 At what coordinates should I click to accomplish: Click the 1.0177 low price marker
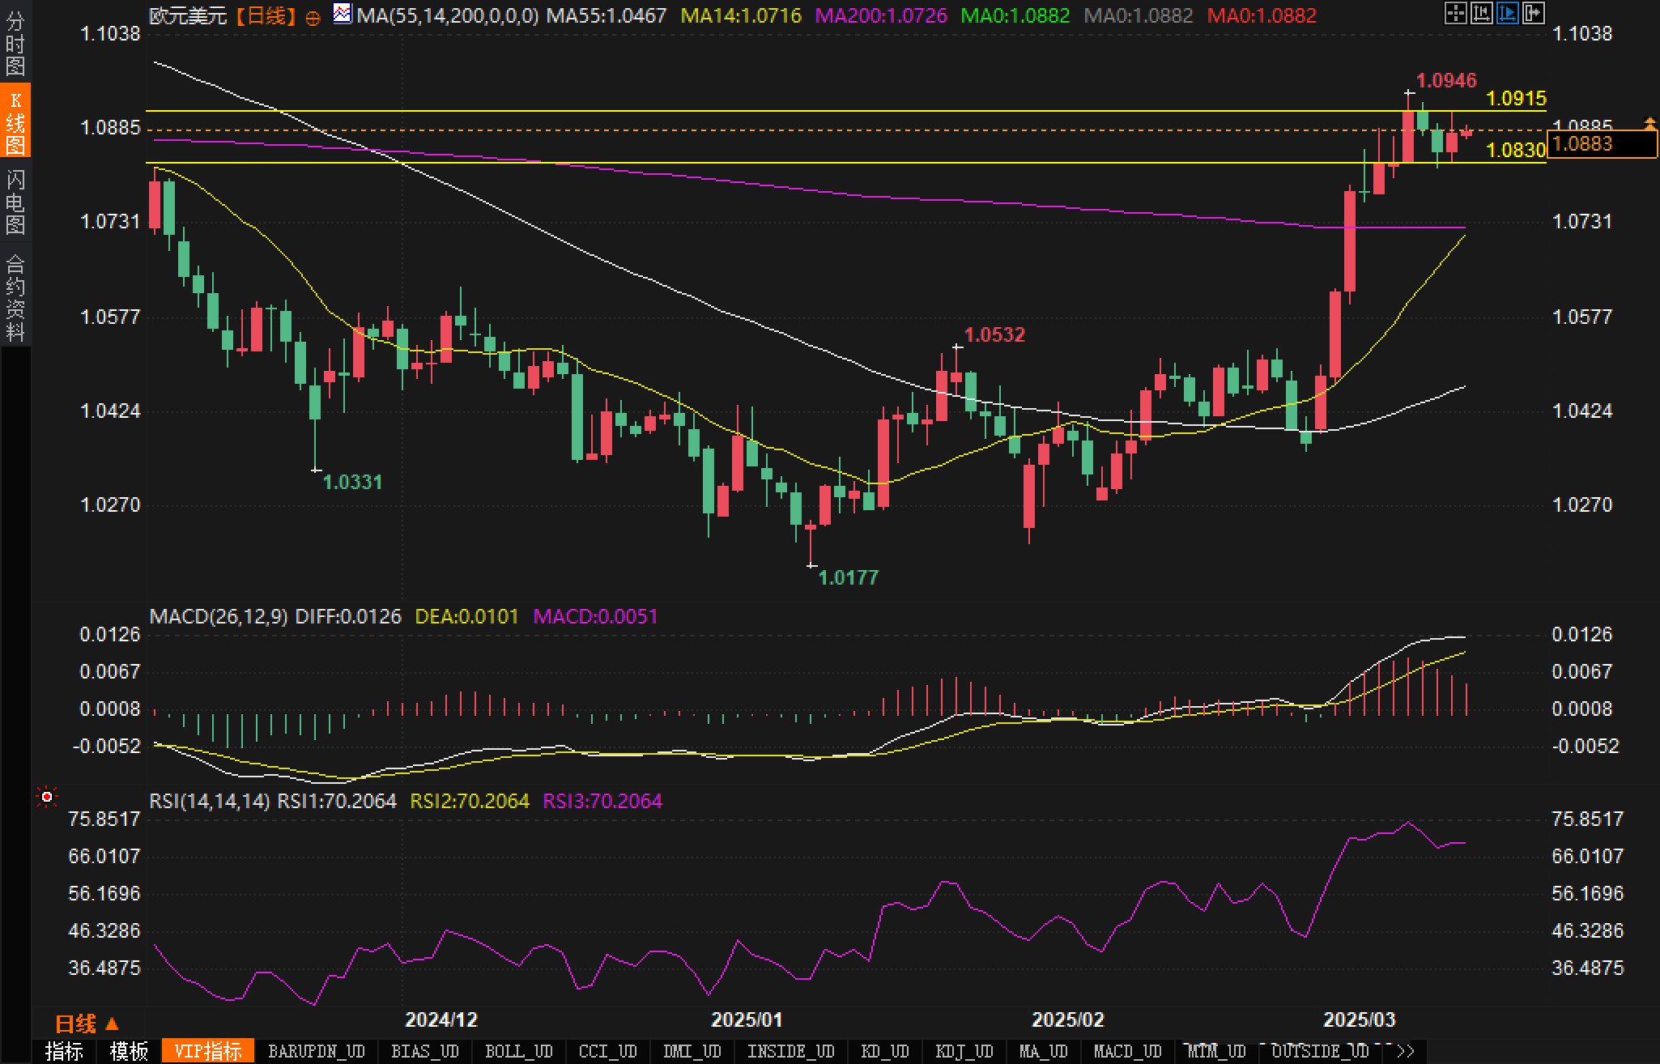click(848, 577)
